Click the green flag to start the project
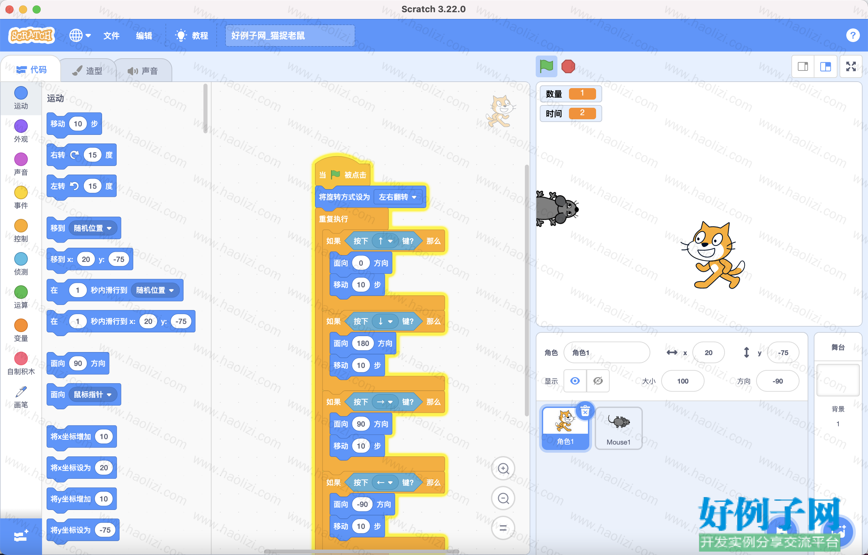Image resolution: width=868 pixels, height=555 pixels. [546, 66]
